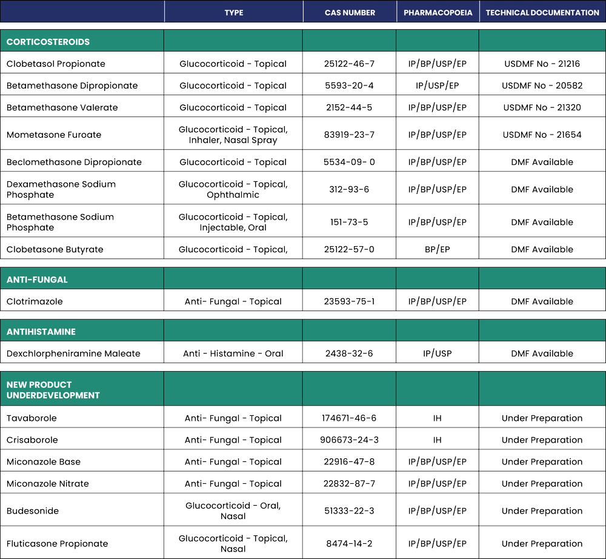
Task: Click Under Preparation for Tavaborole
Action: pyautogui.click(x=541, y=417)
